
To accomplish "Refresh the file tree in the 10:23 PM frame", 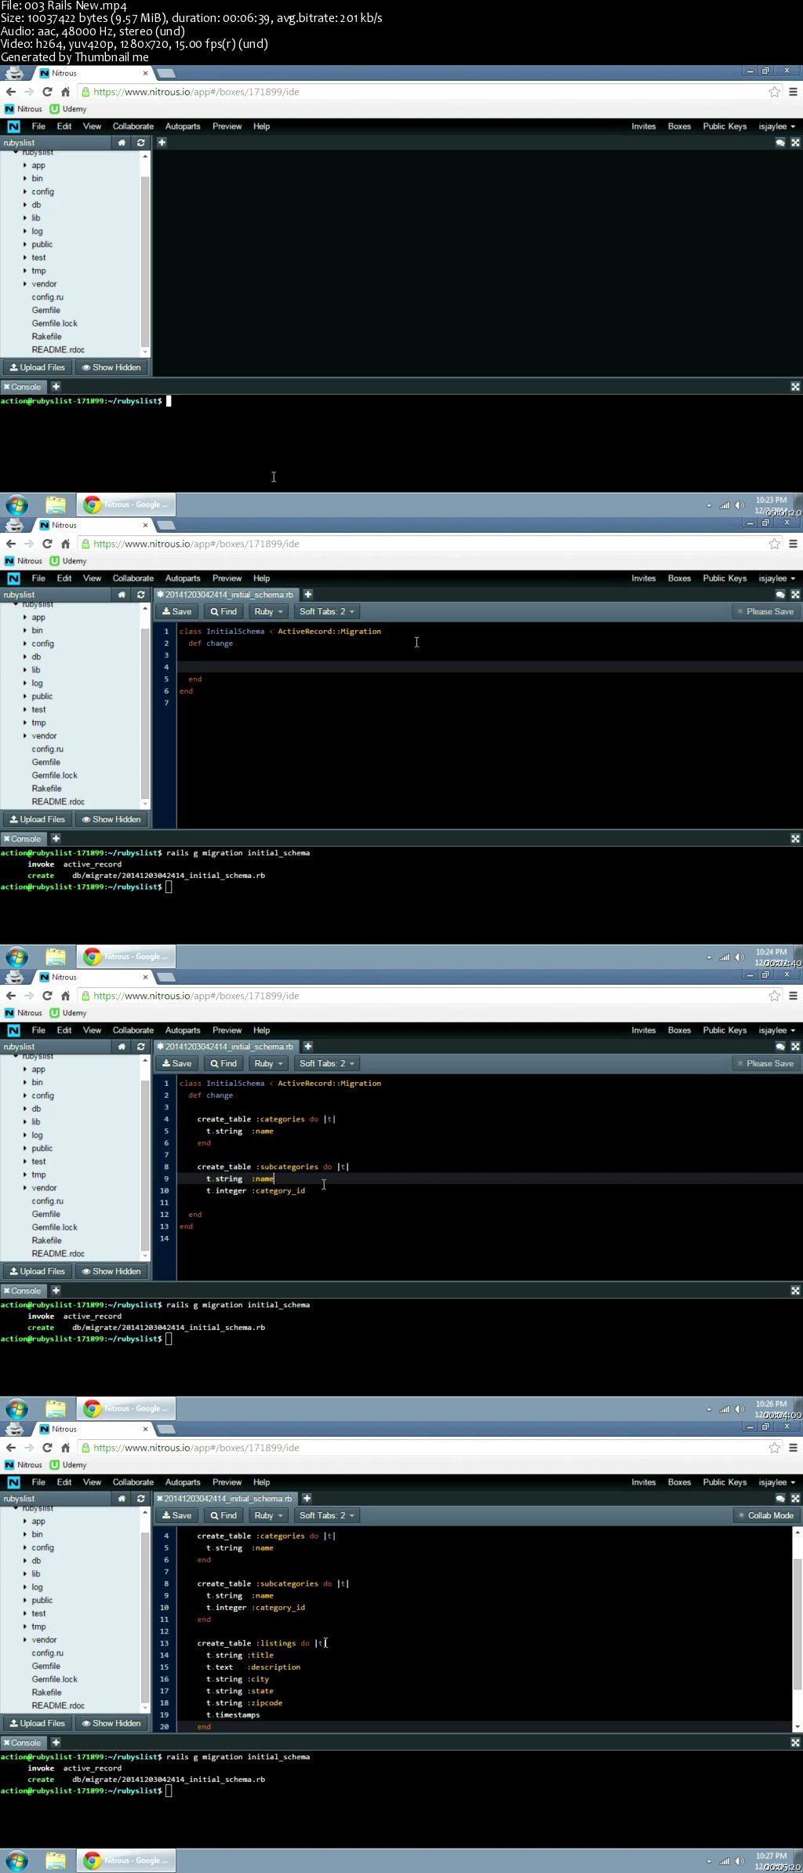I will click(x=141, y=143).
